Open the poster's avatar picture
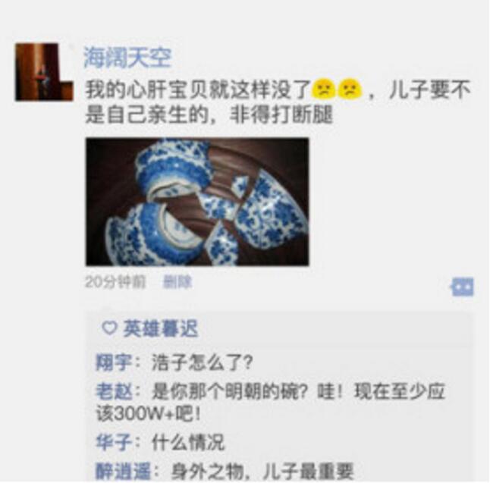 [x=45, y=72]
